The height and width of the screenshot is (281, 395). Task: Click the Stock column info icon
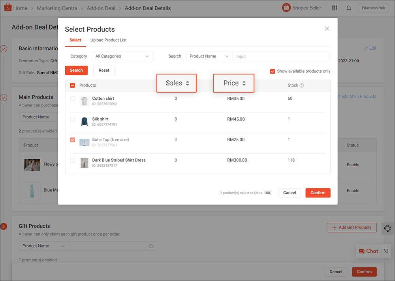[x=303, y=85]
